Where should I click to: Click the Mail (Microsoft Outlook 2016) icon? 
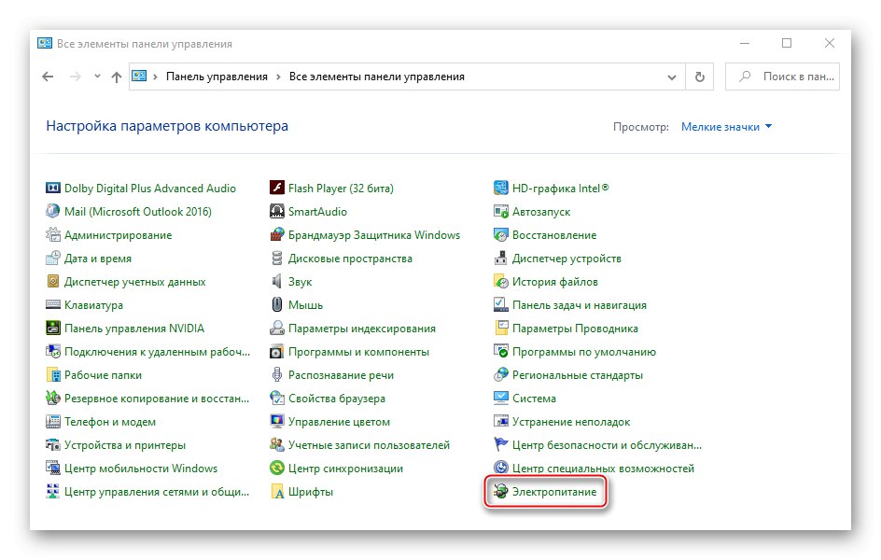pos(53,211)
